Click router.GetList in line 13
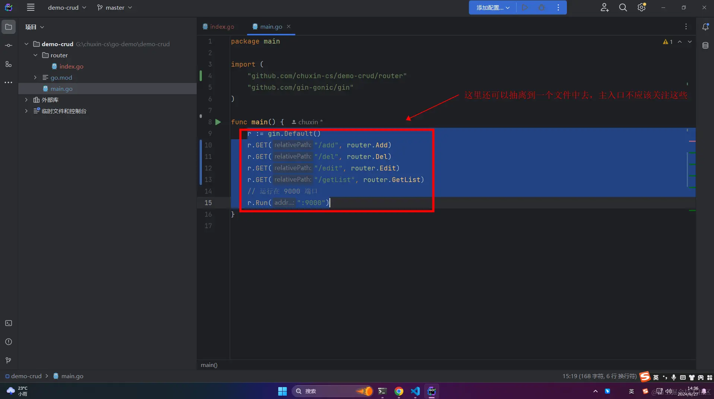This screenshot has width=714, height=399. pos(391,180)
